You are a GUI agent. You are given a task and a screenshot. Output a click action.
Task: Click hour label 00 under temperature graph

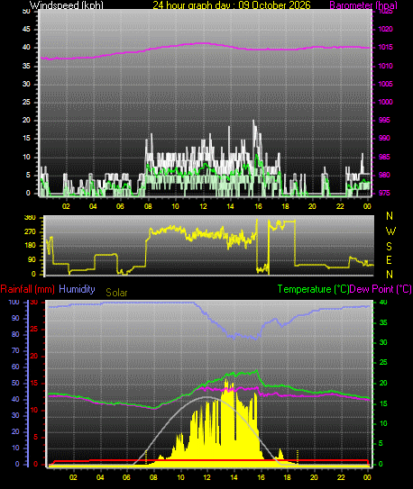(367, 477)
